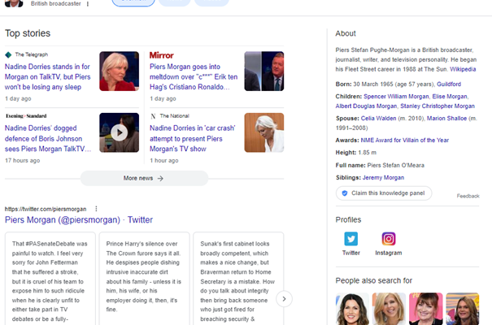
Task: Open the Guildford birthplace link
Action: [x=449, y=84]
